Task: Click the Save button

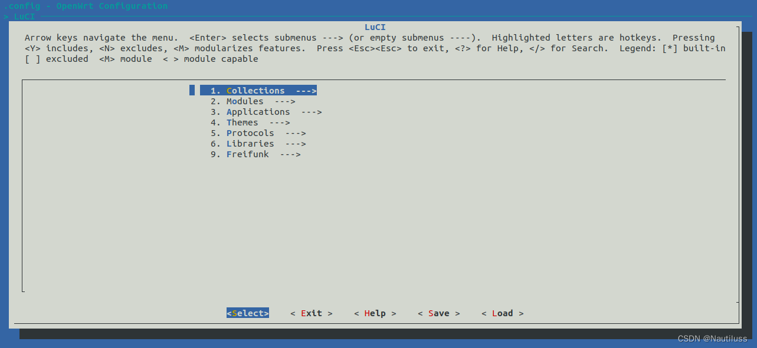Action: click(x=439, y=313)
